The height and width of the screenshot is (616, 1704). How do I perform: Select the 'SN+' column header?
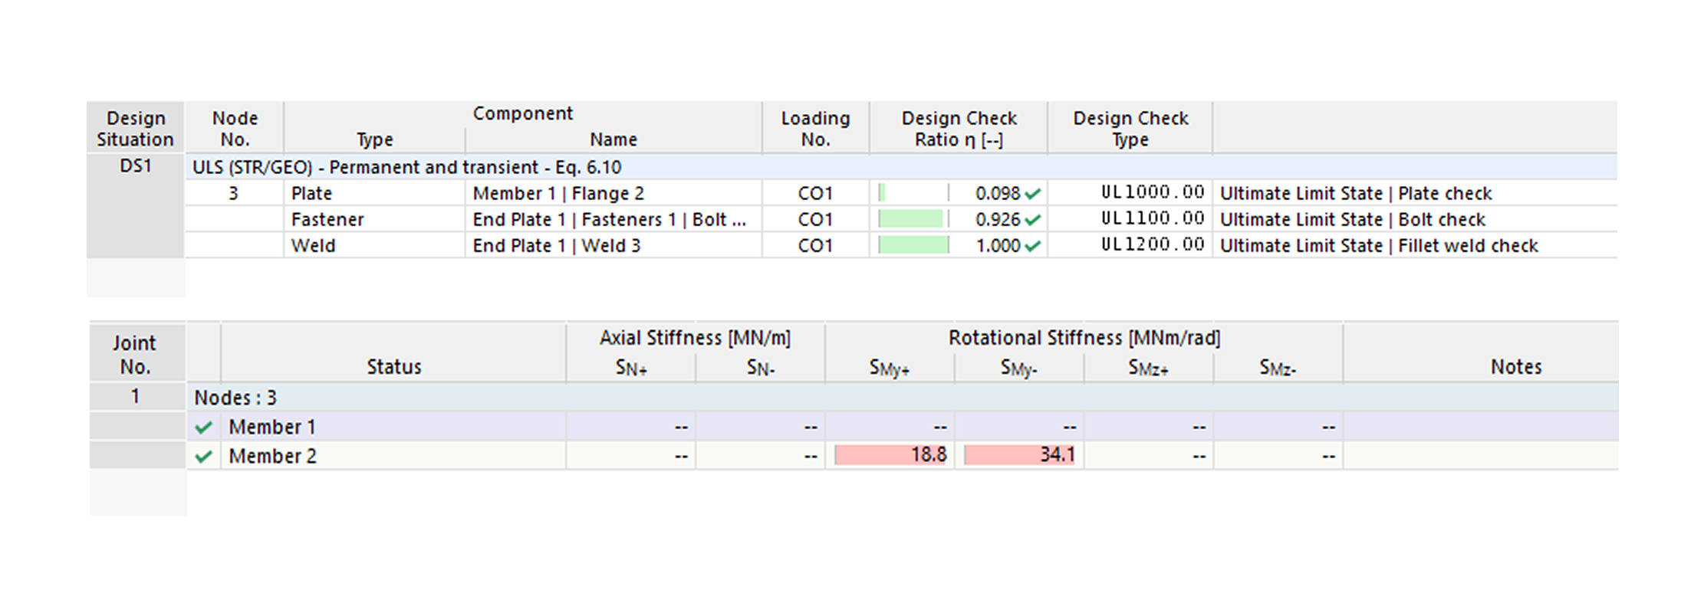coord(631,369)
